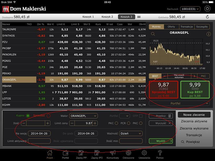Click the Przelicz calculator button

pos(161,116)
